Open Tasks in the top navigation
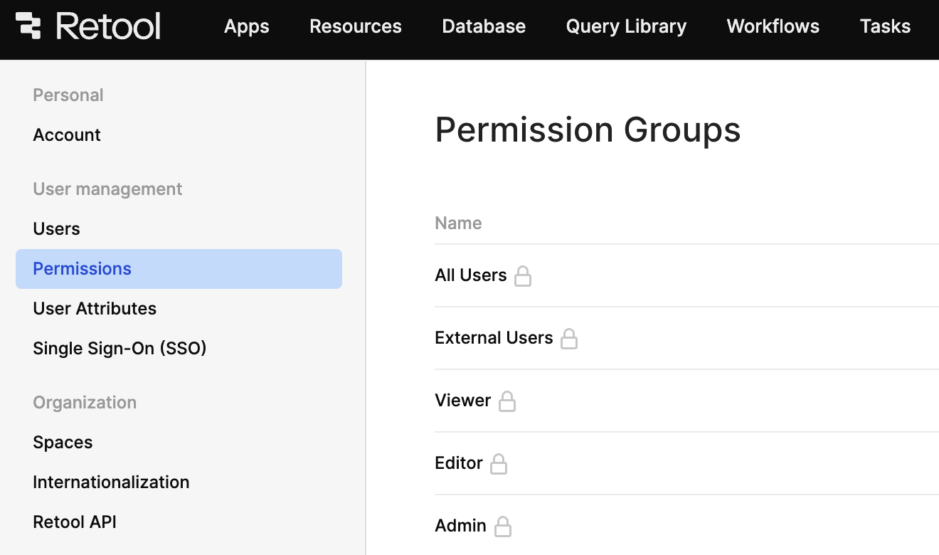Screen dimensions: 939x555 tap(885, 26)
